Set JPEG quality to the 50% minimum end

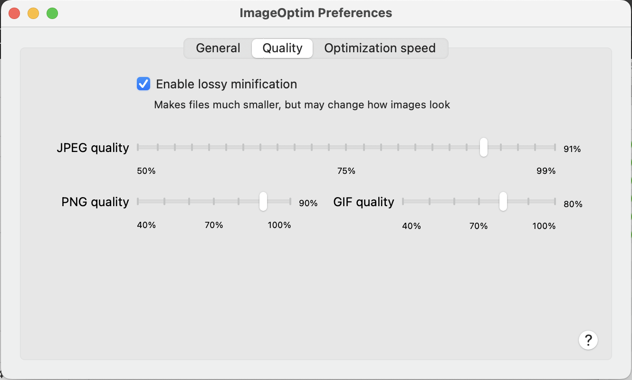(138, 147)
